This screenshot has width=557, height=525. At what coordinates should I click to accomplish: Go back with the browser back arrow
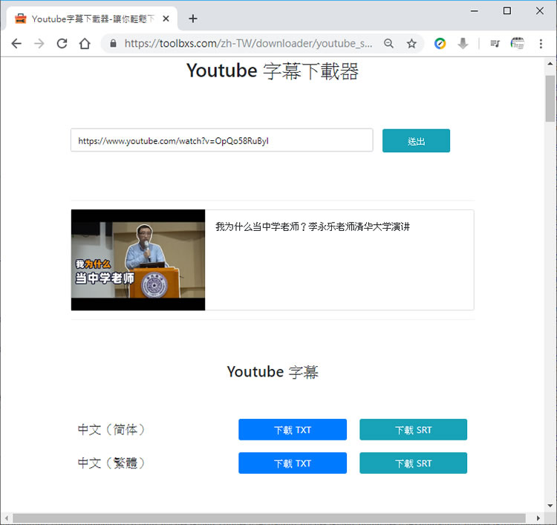(x=16, y=44)
